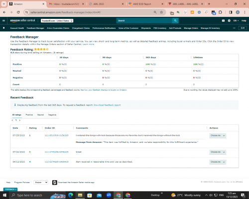Click the search magnifier button in Seller Central
This screenshot has width=249, height=199.
tap(175, 20)
